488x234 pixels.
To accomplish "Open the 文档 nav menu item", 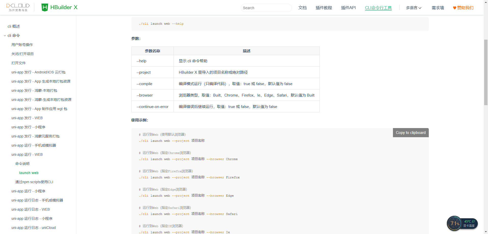I will [x=302, y=8].
